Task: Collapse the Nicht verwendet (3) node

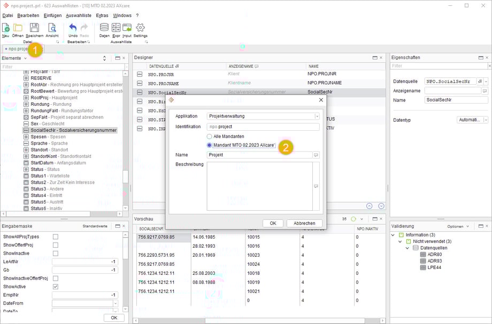Action: tap(400, 241)
